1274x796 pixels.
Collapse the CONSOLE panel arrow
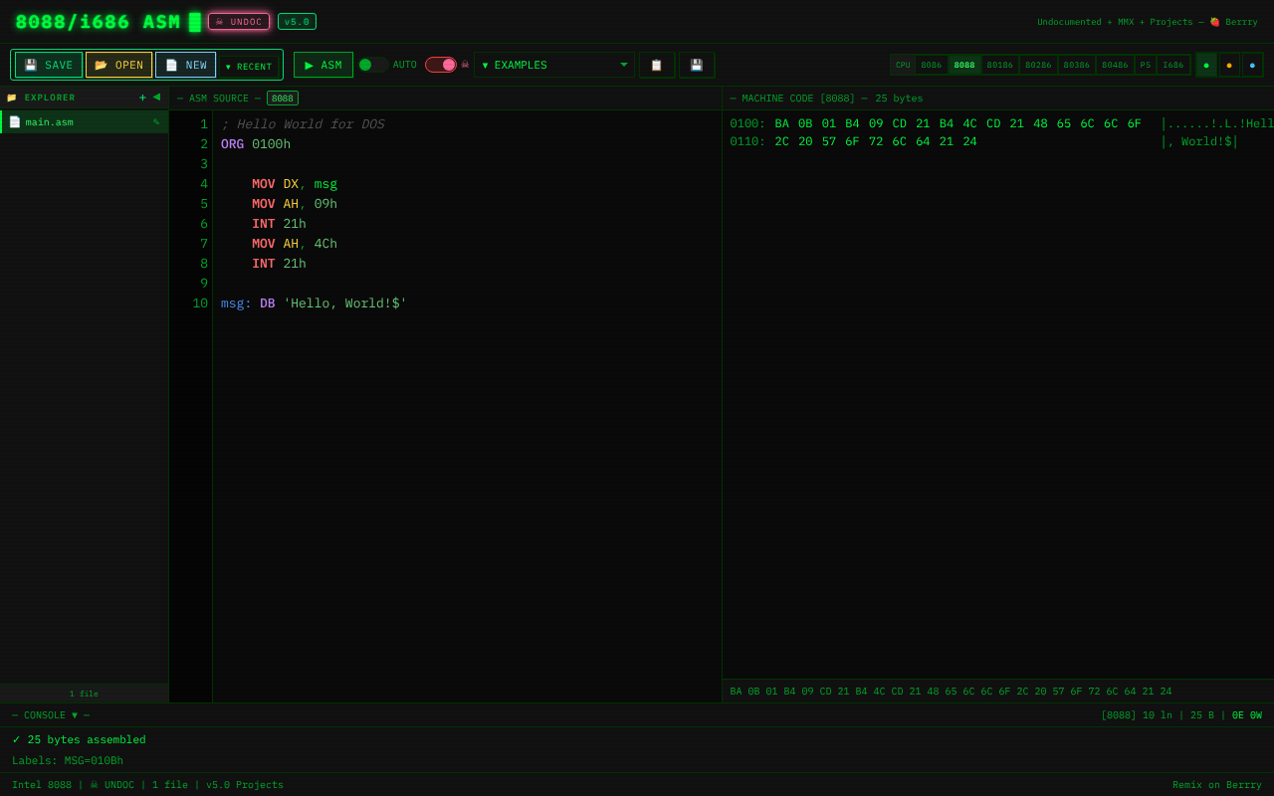pyautogui.click(x=74, y=715)
